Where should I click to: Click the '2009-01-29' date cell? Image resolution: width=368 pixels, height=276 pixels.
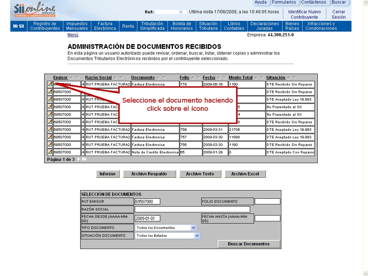[215, 152]
